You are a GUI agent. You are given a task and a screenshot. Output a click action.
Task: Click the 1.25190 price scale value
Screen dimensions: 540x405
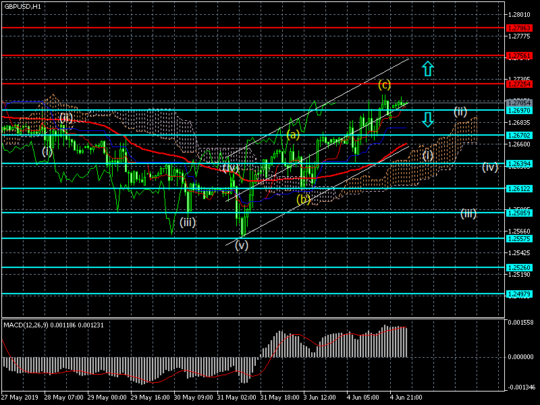(519, 275)
